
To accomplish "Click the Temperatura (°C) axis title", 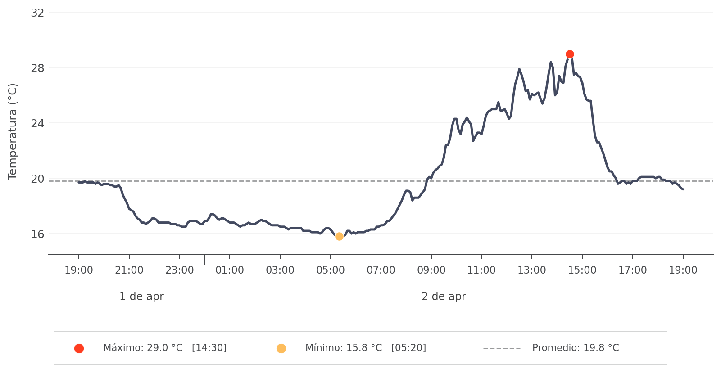I will point(13,131).
